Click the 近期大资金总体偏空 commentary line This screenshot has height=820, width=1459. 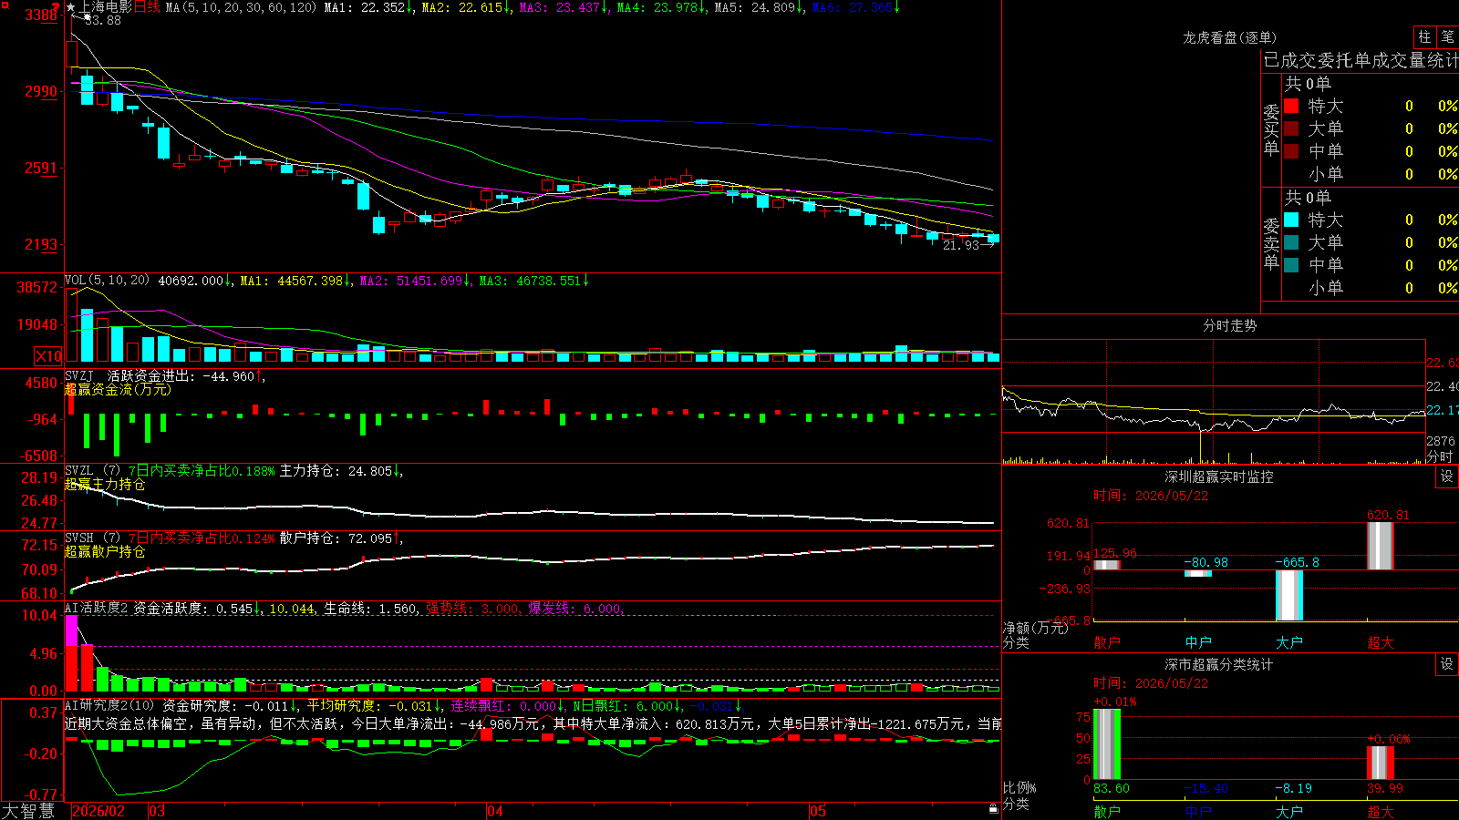533,723
